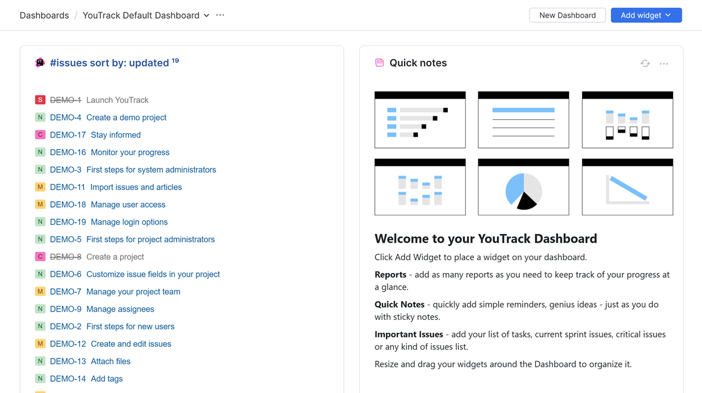Open 'Customize issue fields in your project'
702x393 pixels.
[153, 274]
